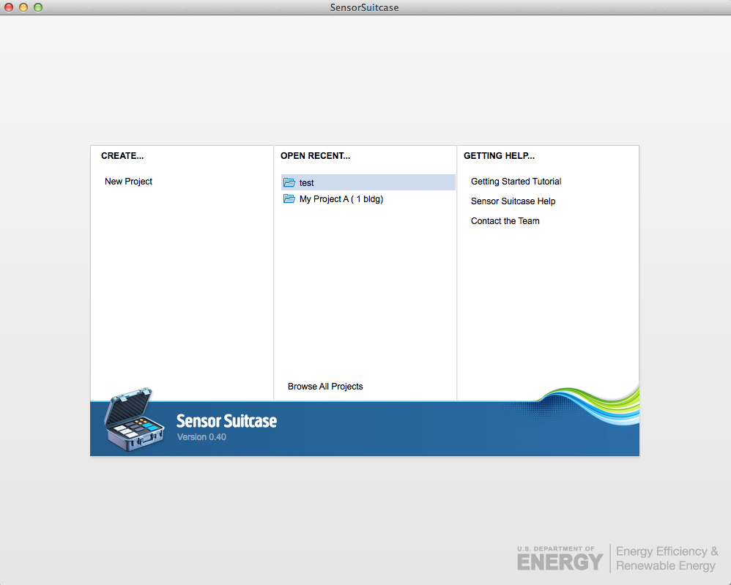Open the Getting Started Tutorial
This screenshot has width=731, height=585.
tap(516, 182)
